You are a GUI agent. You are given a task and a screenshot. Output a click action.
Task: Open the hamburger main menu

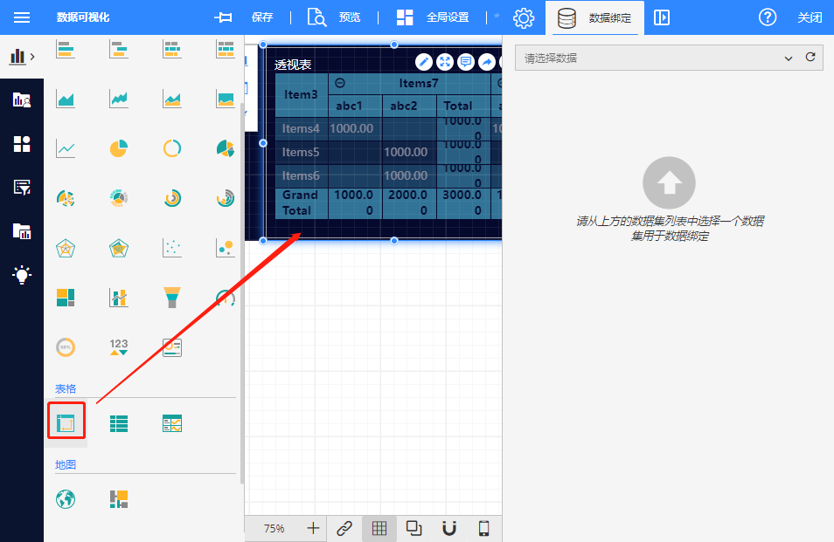(22, 17)
